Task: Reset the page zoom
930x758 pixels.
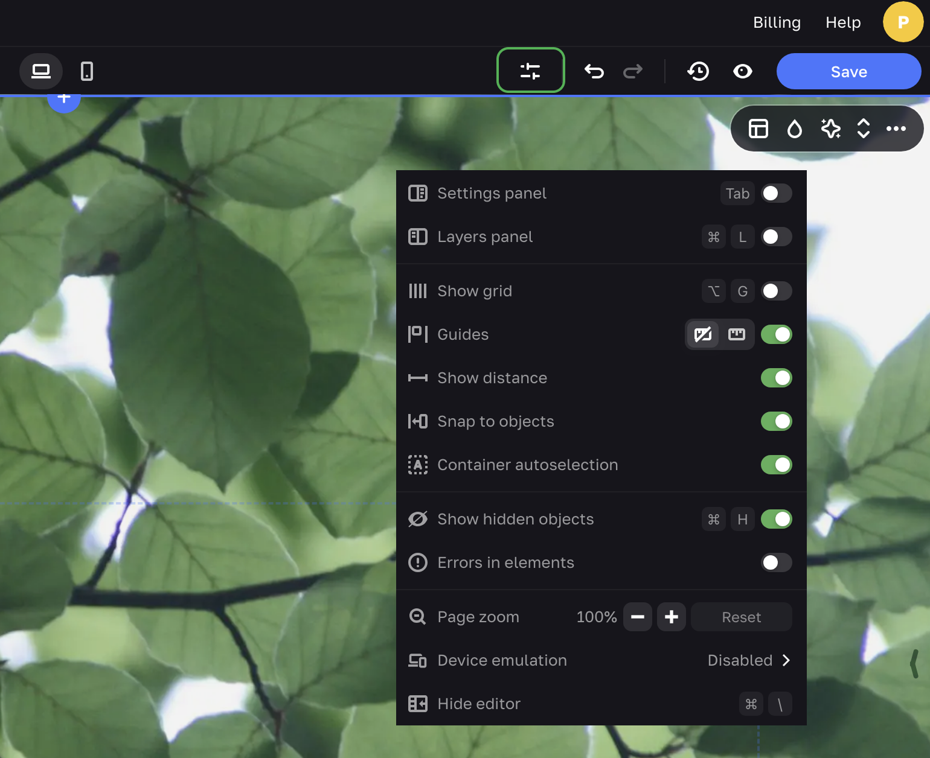Action: [741, 617]
